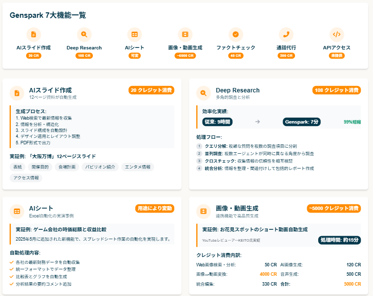Screen dimensions: 373x296
Task: Click the AIスライド作成 icon in the 7大機能一覧 row
Action: [x=34, y=35]
